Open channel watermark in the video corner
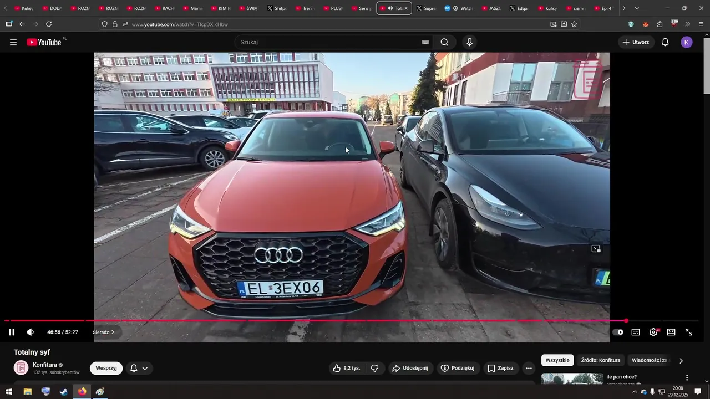Image resolution: width=710 pixels, height=399 pixels. click(x=587, y=79)
